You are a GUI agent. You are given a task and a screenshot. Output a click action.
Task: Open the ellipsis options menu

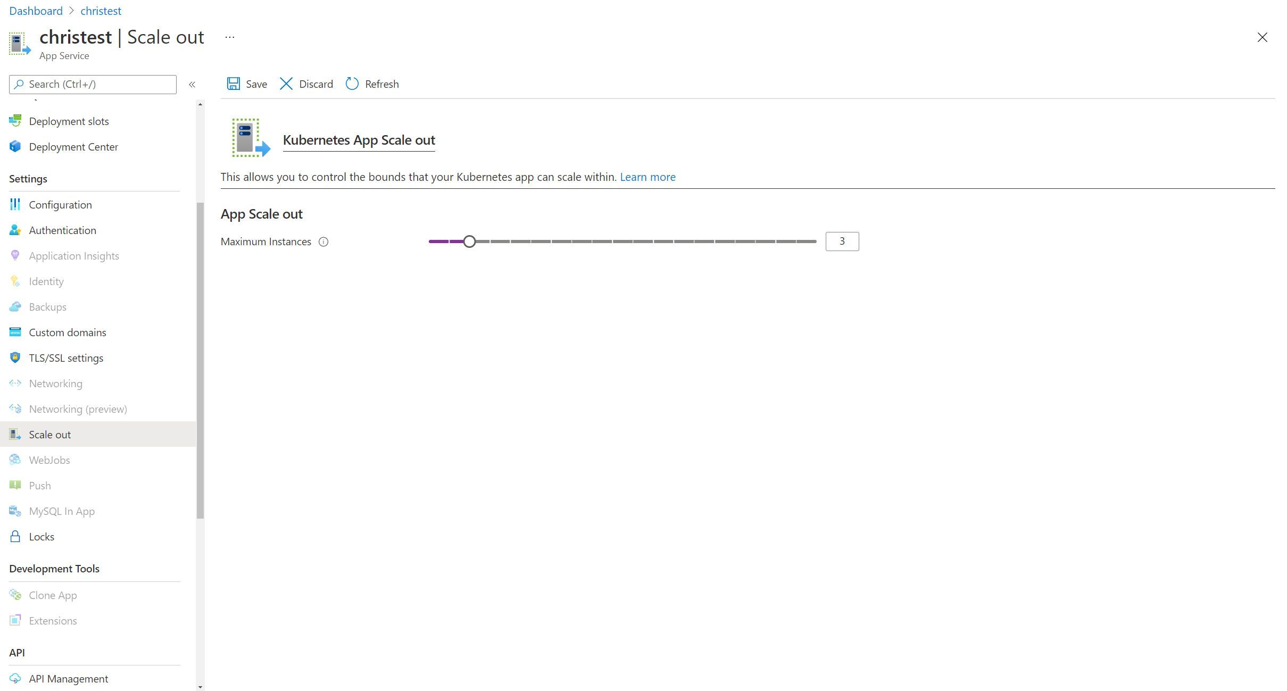(x=229, y=37)
